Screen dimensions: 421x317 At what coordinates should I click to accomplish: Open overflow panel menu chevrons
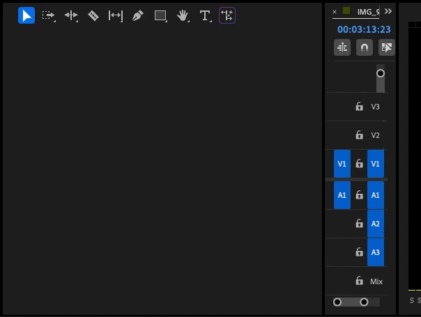[388, 11]
